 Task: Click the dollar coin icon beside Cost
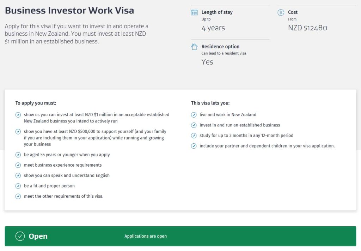pyautogui.click(x=281, y=12)
